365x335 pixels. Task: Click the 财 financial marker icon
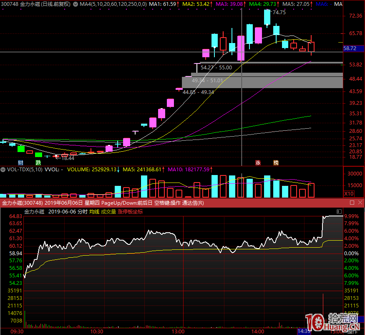(20, 162)
